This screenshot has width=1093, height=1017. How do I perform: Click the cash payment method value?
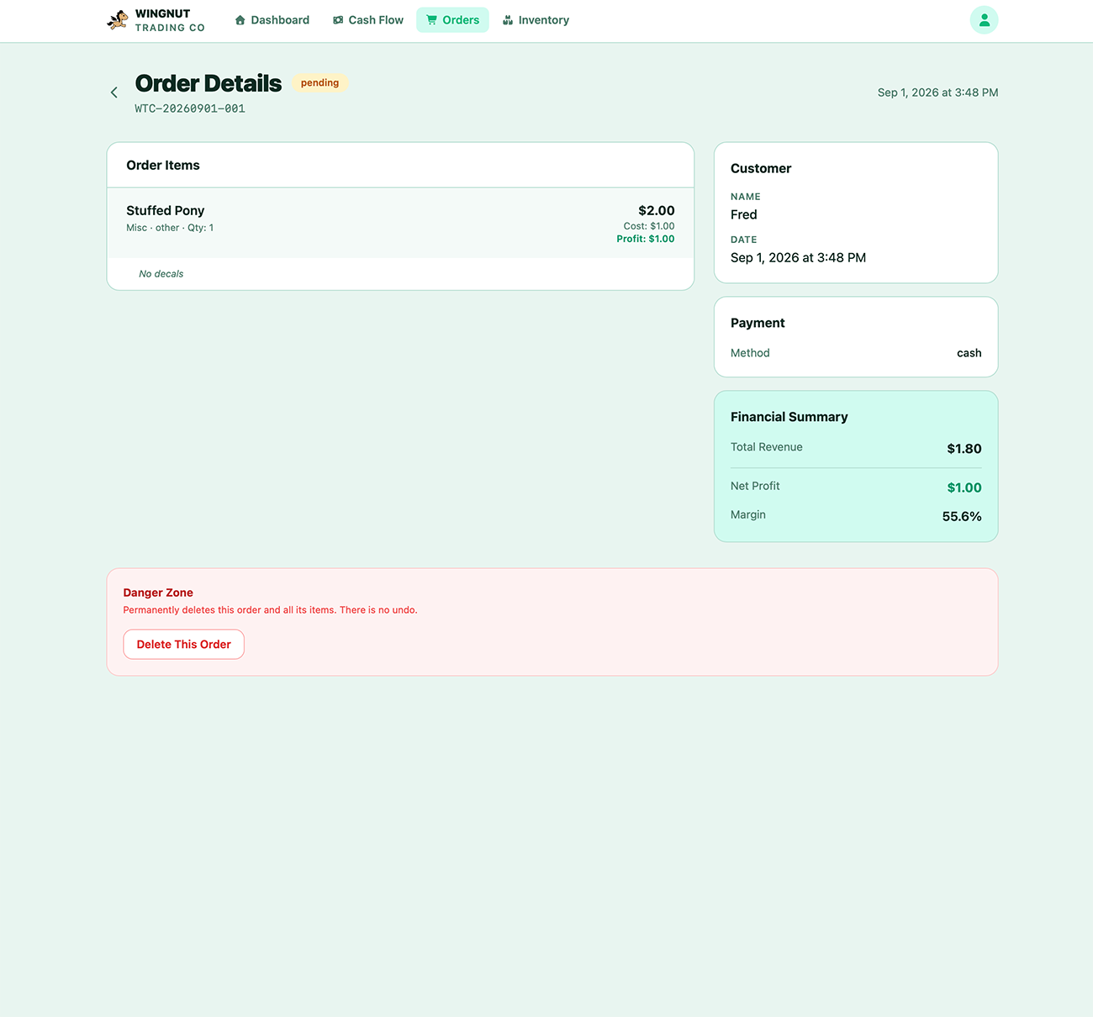969,353
